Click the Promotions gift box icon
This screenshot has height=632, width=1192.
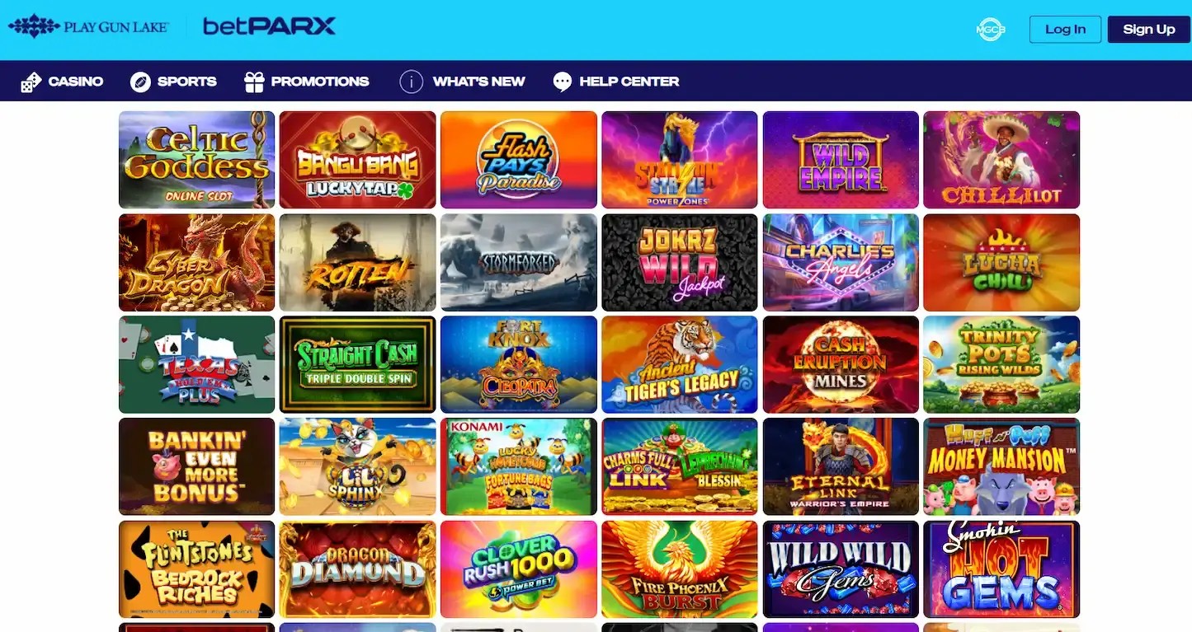point(254,82)
